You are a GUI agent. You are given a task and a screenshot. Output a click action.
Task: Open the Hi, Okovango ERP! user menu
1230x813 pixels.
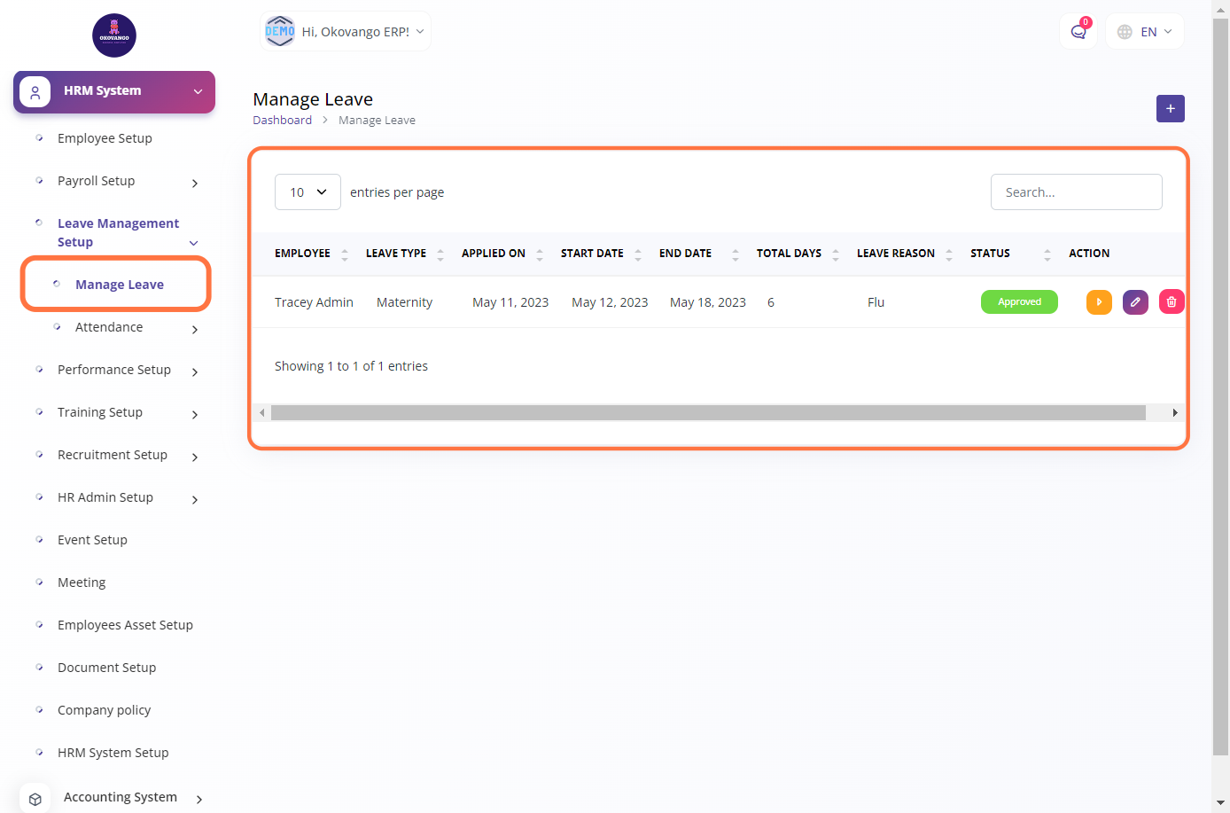point(346,32)
